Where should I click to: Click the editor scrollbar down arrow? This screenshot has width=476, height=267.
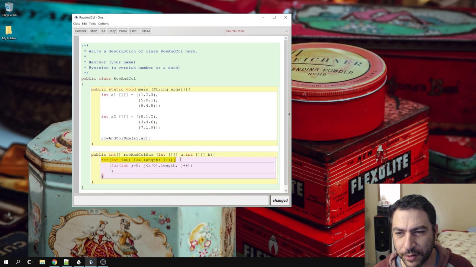point(286,191)
